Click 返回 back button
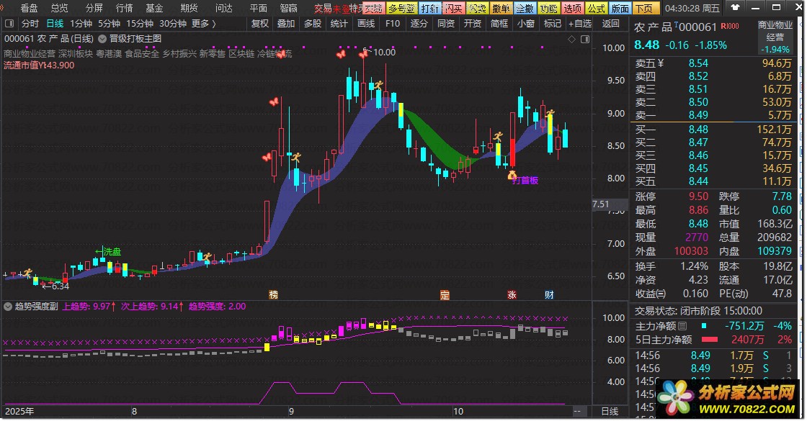 611,24
